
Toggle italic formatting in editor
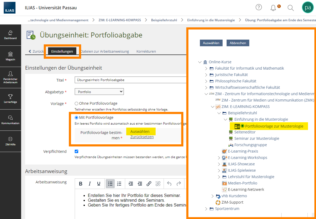(90, 184)
